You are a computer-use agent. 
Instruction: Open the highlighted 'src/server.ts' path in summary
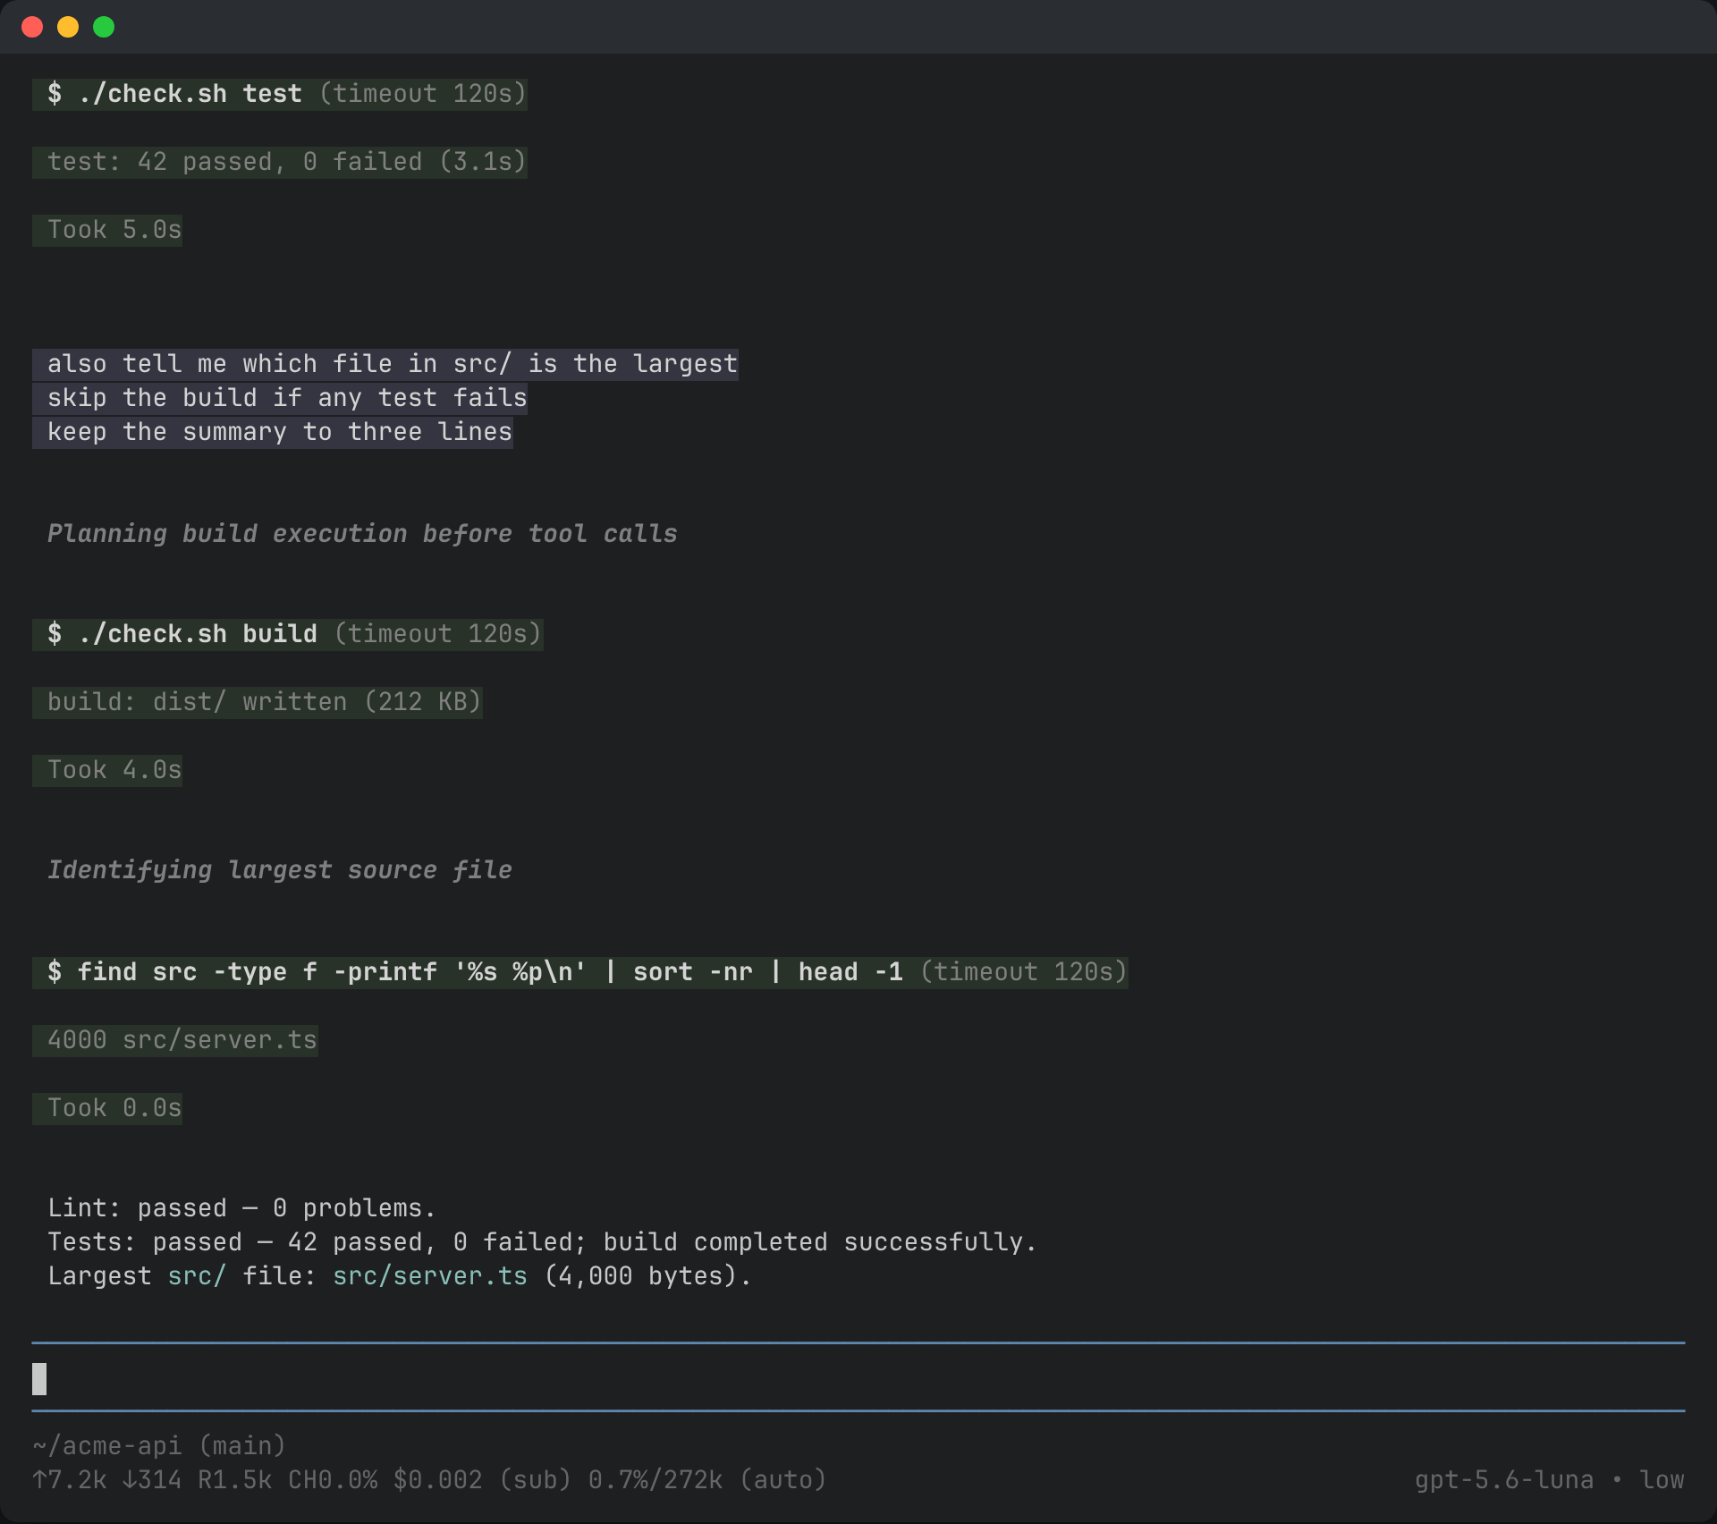[x=430, y=1276]
